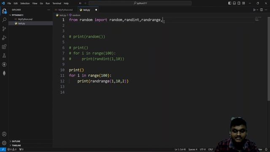Click the python311 command center search

[x=140, y=3]
